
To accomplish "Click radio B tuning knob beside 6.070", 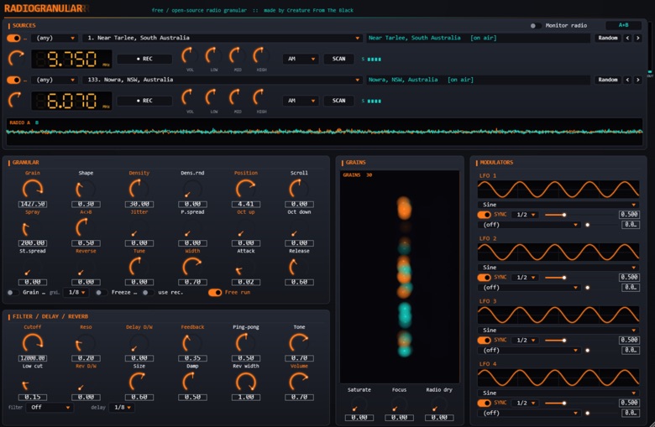I will (17, 101).
